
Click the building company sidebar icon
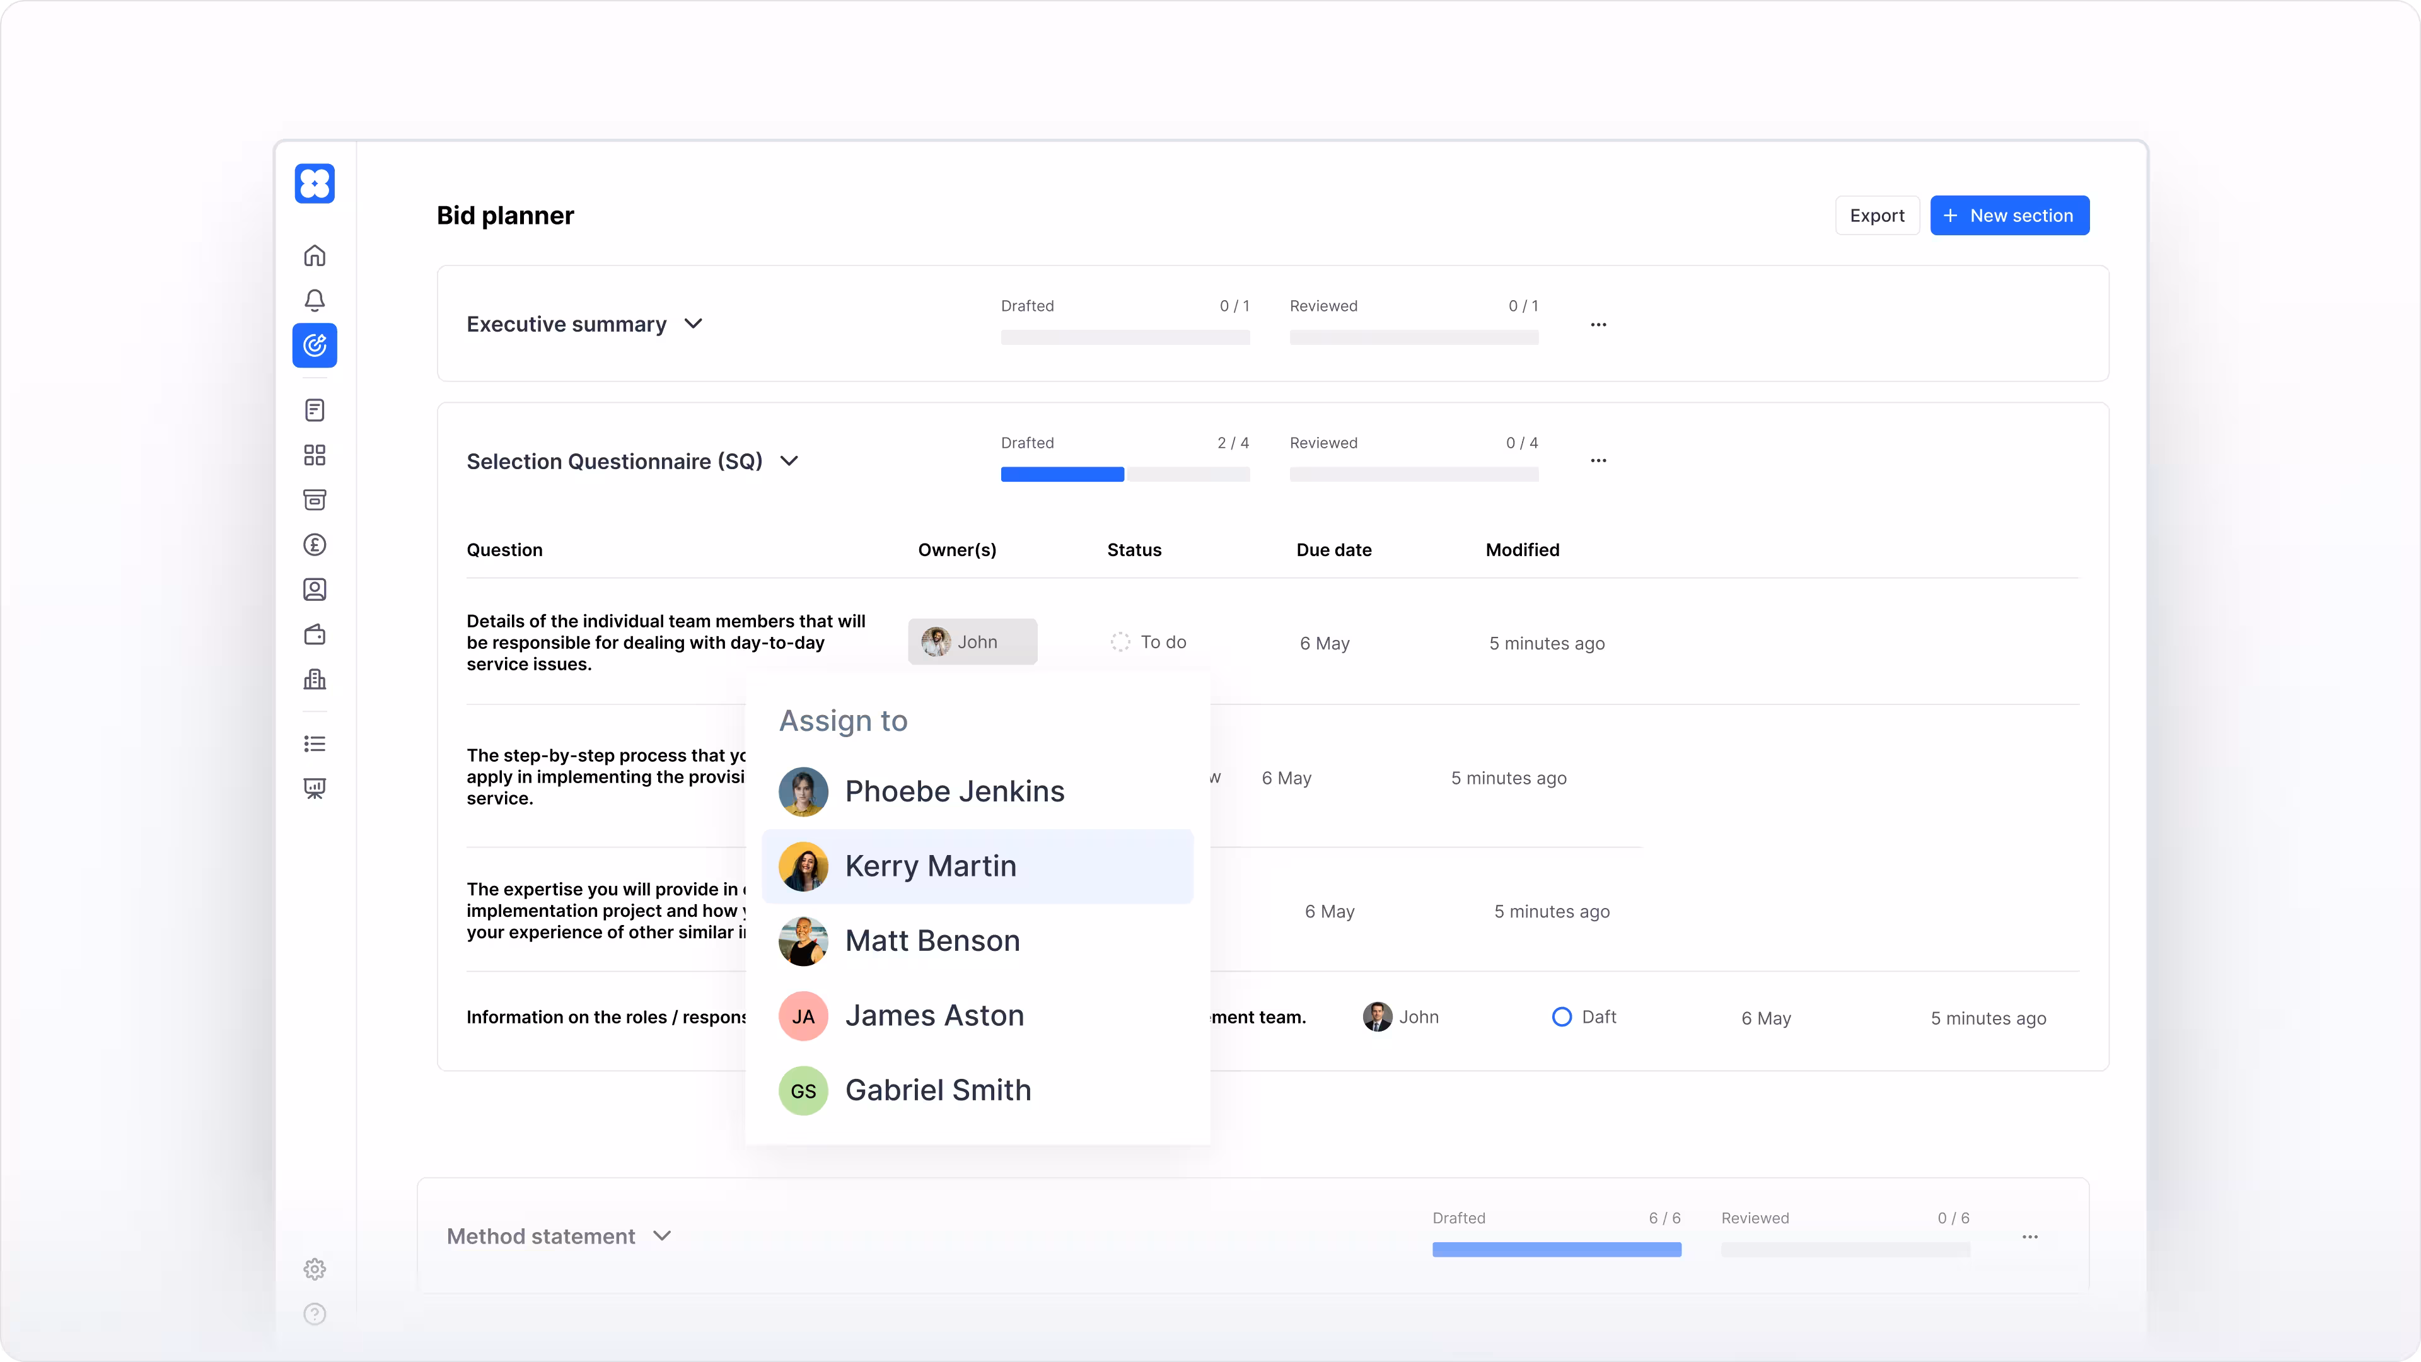[315, 678]
